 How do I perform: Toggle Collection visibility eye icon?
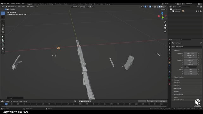coord(199,11)
